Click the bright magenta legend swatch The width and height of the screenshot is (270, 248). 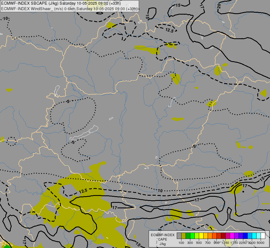[232, 236]
